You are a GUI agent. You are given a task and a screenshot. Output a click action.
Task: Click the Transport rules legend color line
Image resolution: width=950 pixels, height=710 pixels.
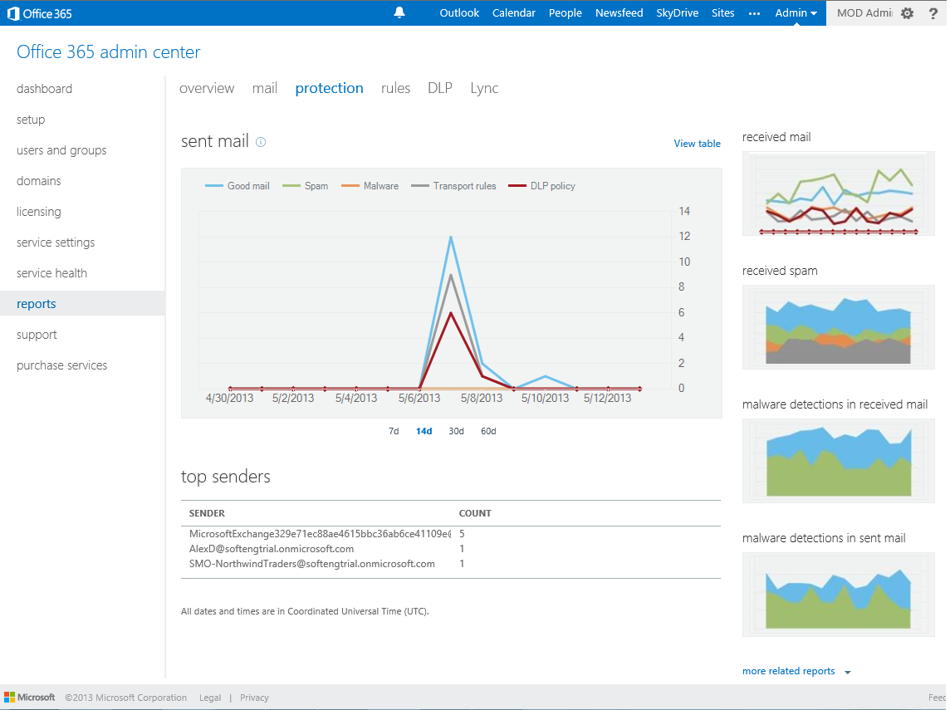[420, 186]
